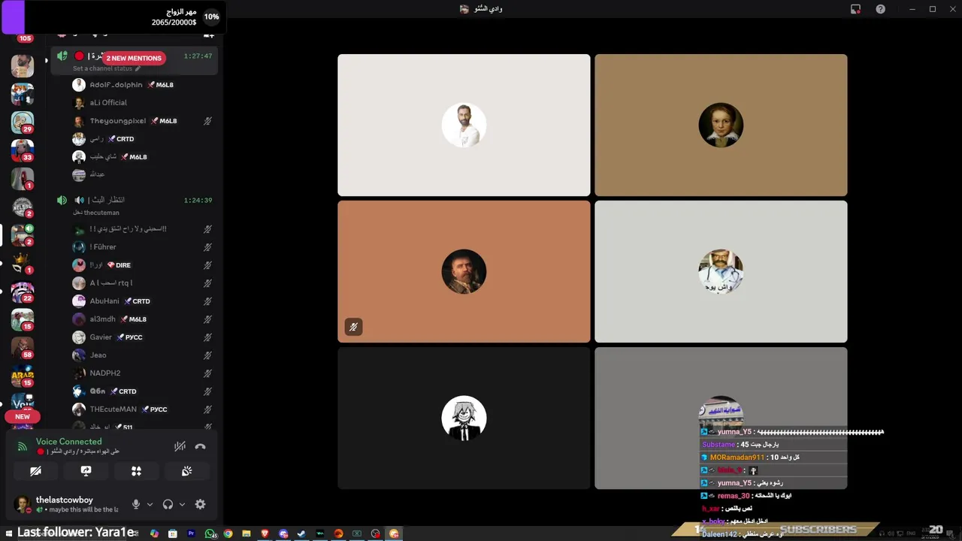Expand microphone input options arrow
The height and width of the screenshot is (541, 962).
coord(150,504)
